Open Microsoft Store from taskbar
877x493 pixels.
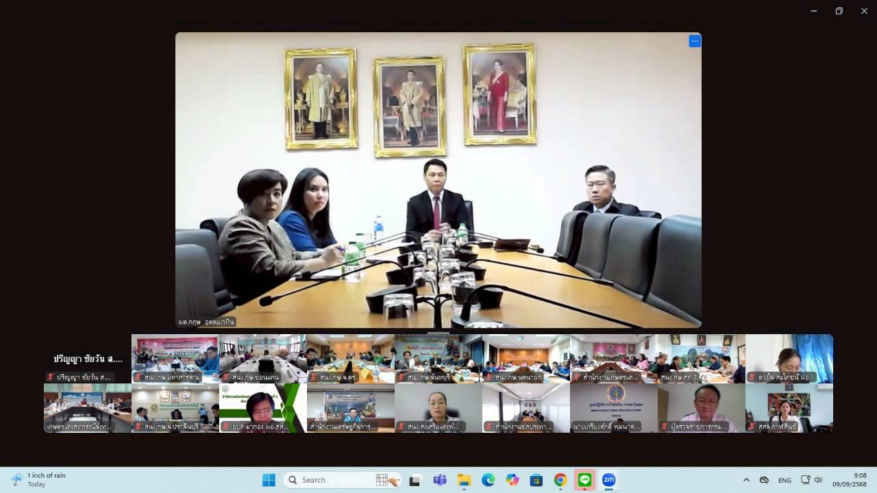click(536, 480)
